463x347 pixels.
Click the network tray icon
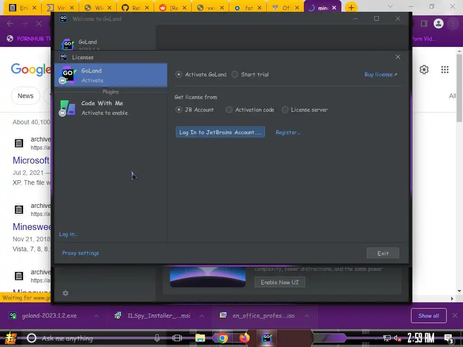387,338
